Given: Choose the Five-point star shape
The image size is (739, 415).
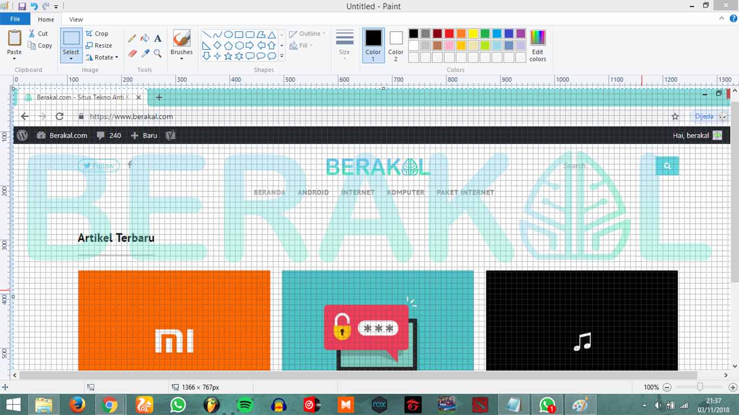Looking at the screenshot, I should click(228, 56).
